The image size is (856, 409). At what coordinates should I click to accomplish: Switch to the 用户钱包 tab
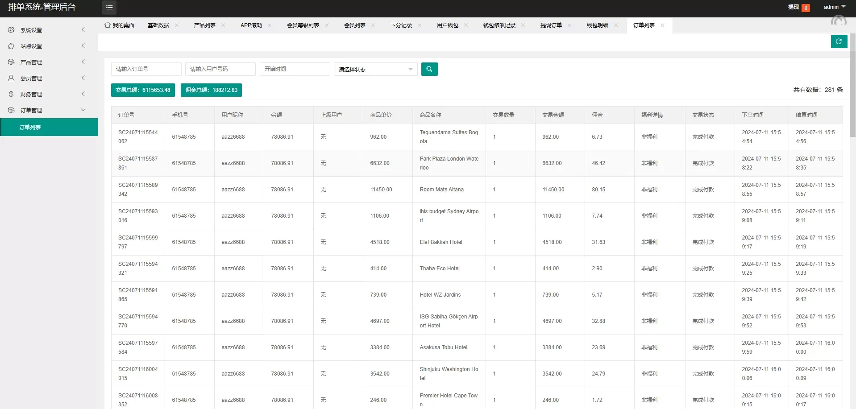coord(448,25)
